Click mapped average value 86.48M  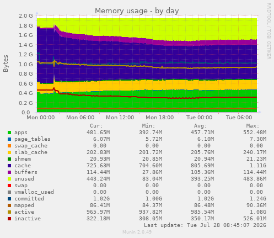click(204, 205)
